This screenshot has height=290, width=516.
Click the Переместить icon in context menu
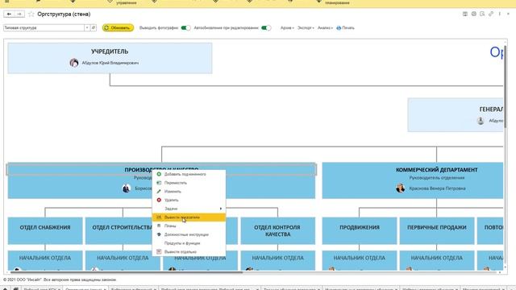(x=159, y=183)
